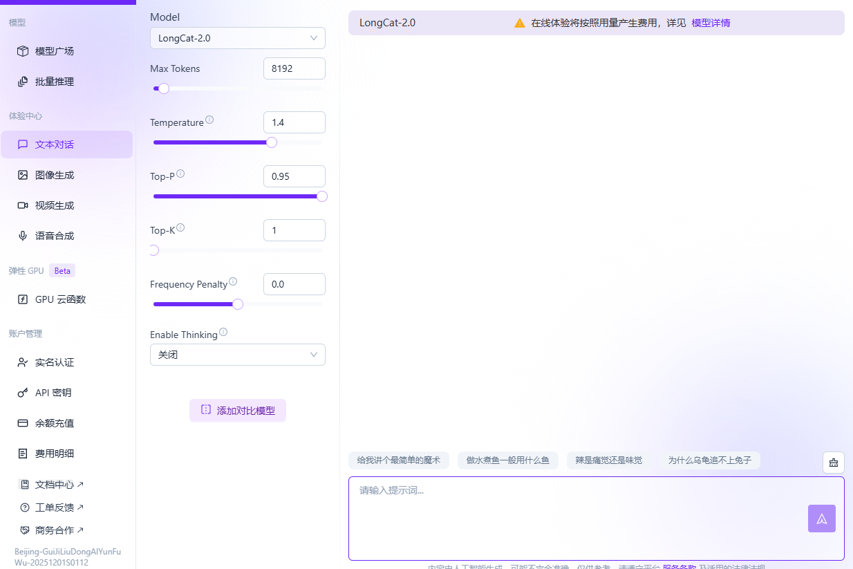853x569 pixels.
Task: Open the Model LongCat-2.0 dropdown
Action: click(238, 38)
